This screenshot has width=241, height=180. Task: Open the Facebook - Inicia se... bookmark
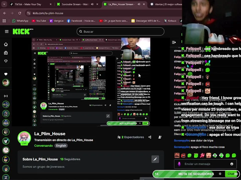(x=81, y=21)
